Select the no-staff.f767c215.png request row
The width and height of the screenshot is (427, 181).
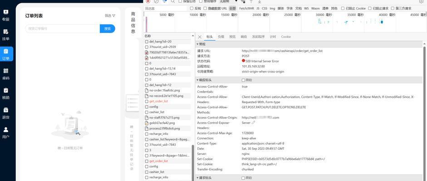click(x=167, y=118)
